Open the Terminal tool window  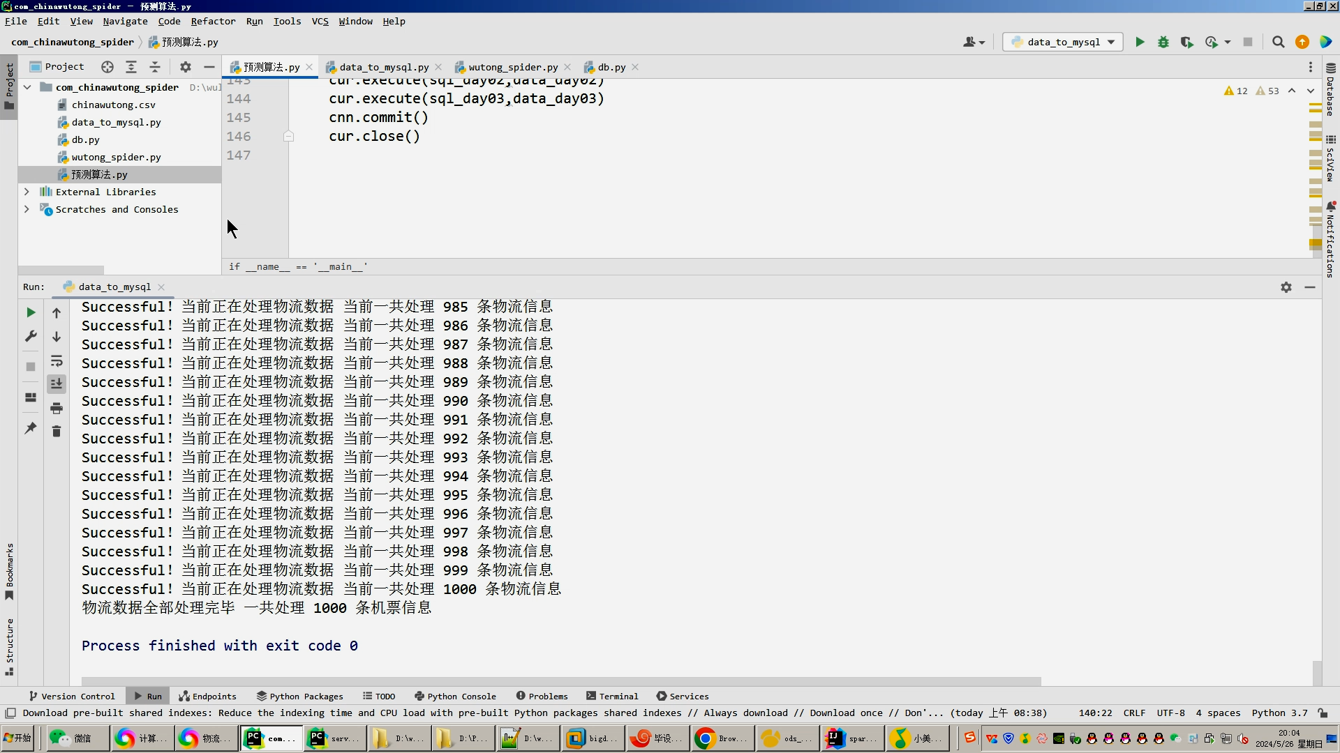[x=612, y=697]
